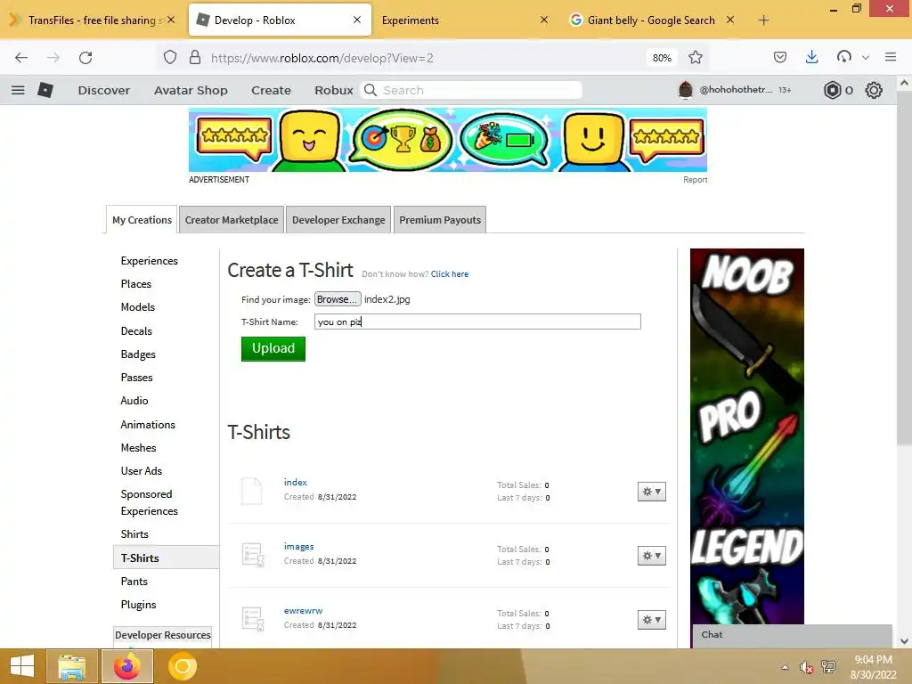
Task: Switch to the Giant belly Google Search tab
Action: coord(651,20)
